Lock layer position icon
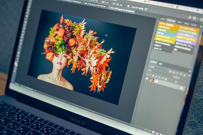Image resolution: width=203 pixels, height=135 pixels. click(x=159, y=77)
